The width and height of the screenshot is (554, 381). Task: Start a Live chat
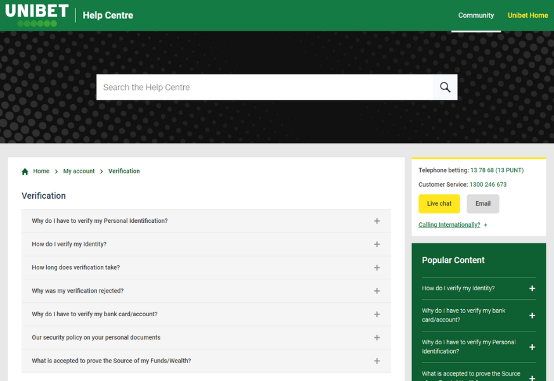tap(439, 204)
